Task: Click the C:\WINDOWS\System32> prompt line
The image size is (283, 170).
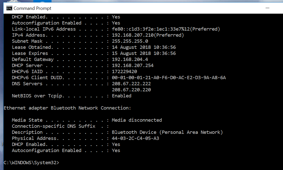Action: (x=32, y=163)
